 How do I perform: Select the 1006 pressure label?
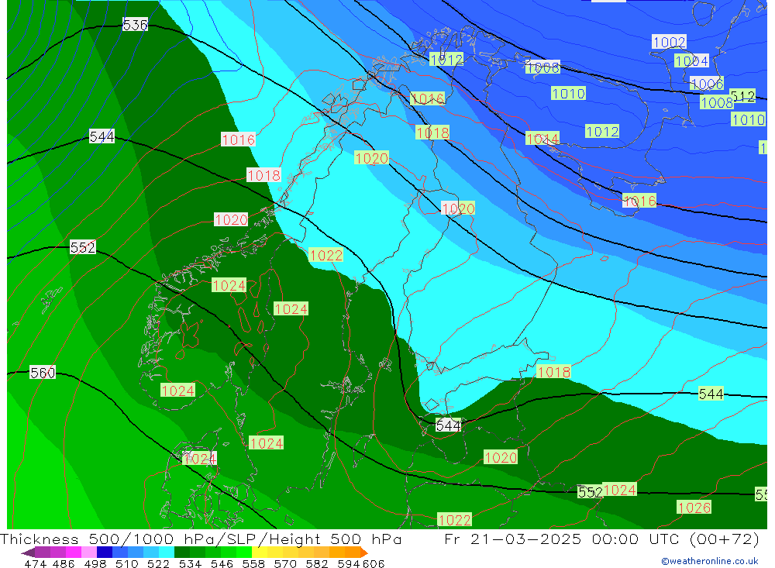tap(707, 84)
